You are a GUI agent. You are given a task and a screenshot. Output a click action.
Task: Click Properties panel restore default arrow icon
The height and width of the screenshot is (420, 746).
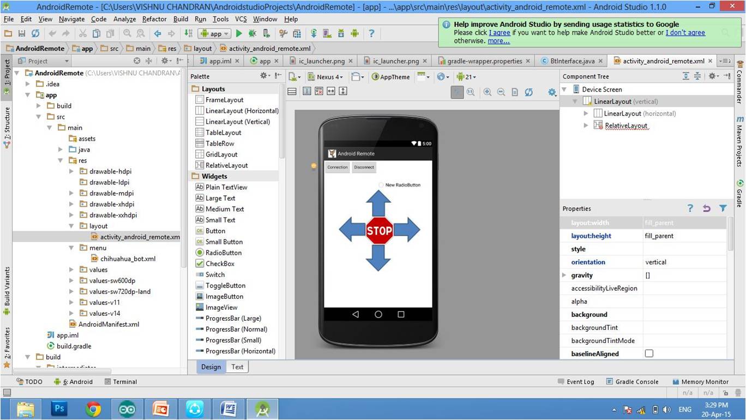click(707, 208)
